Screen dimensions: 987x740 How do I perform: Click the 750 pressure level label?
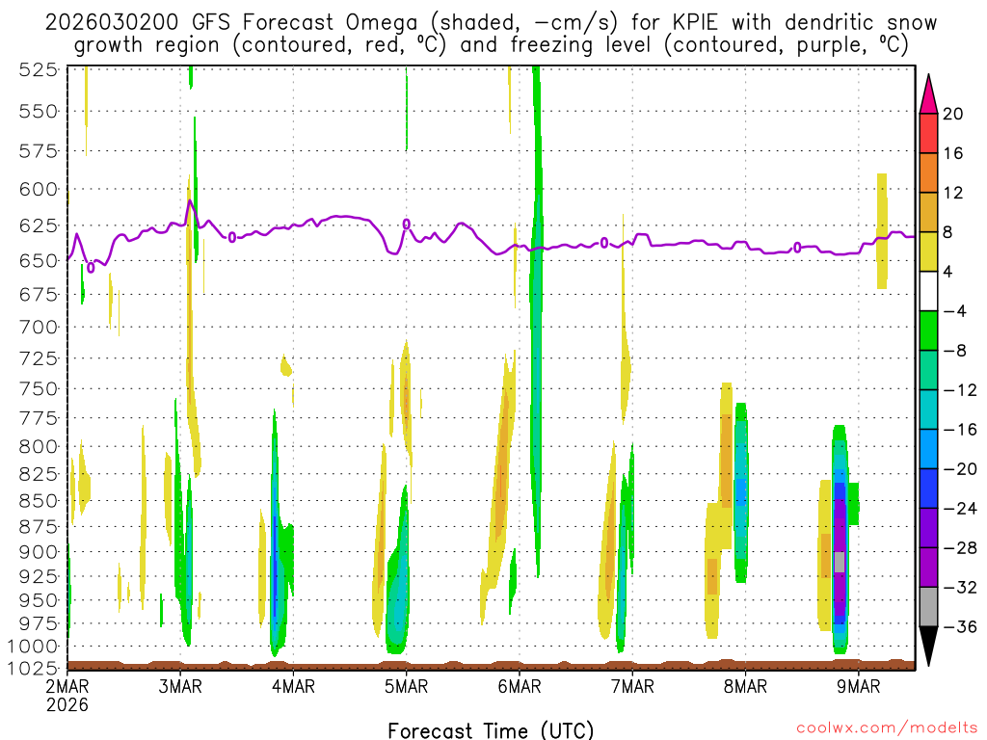(39, 389)
